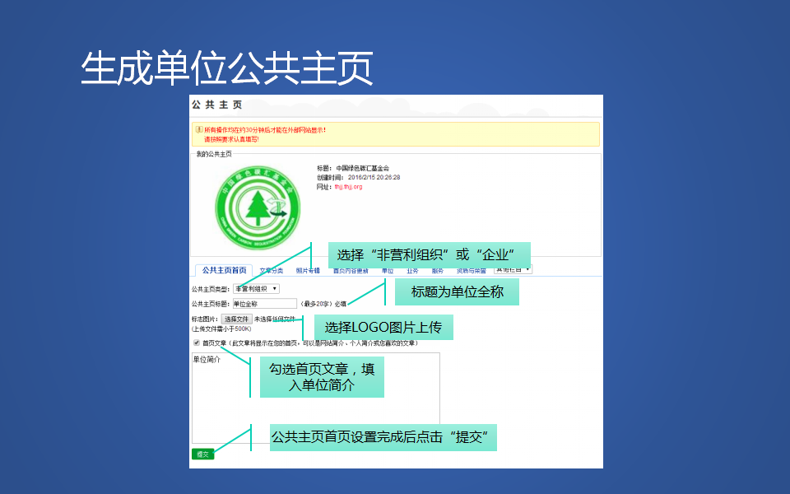The image size is (790, 494).
Task: Open the 文章分类 tab
Action: (x=272, y=270)
